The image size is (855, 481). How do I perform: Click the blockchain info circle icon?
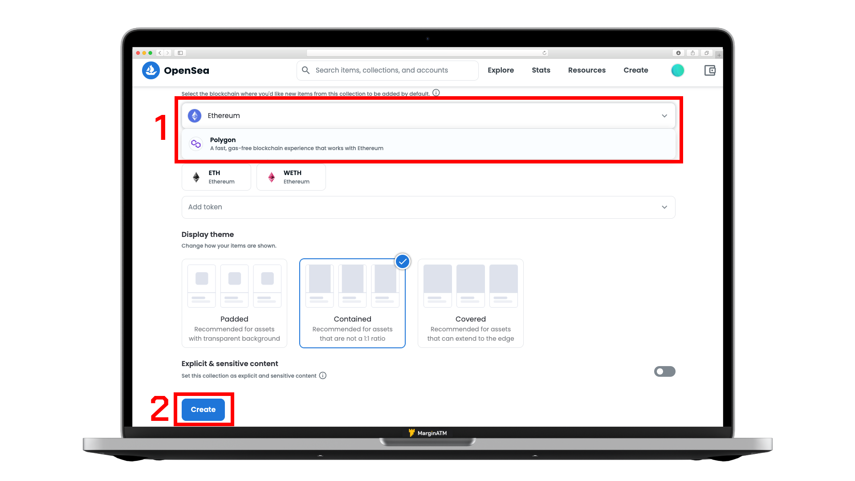pos(436,93)
